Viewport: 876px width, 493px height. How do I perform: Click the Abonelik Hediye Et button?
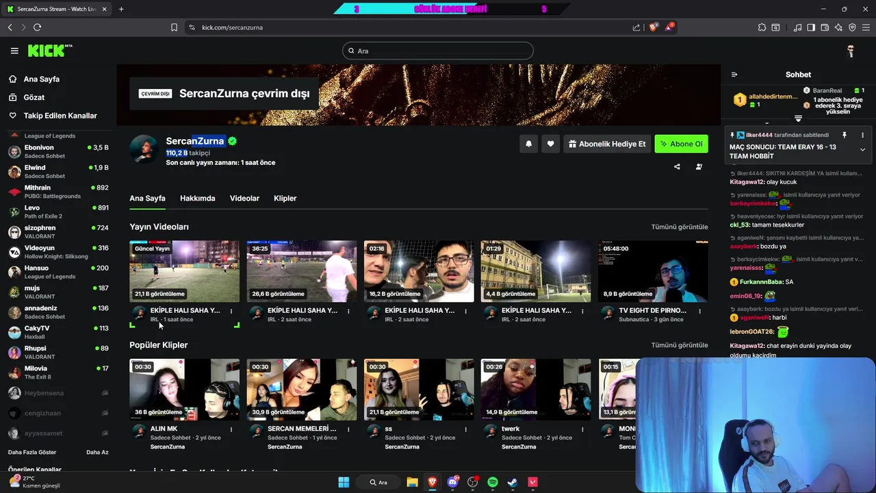pos(607,144)
